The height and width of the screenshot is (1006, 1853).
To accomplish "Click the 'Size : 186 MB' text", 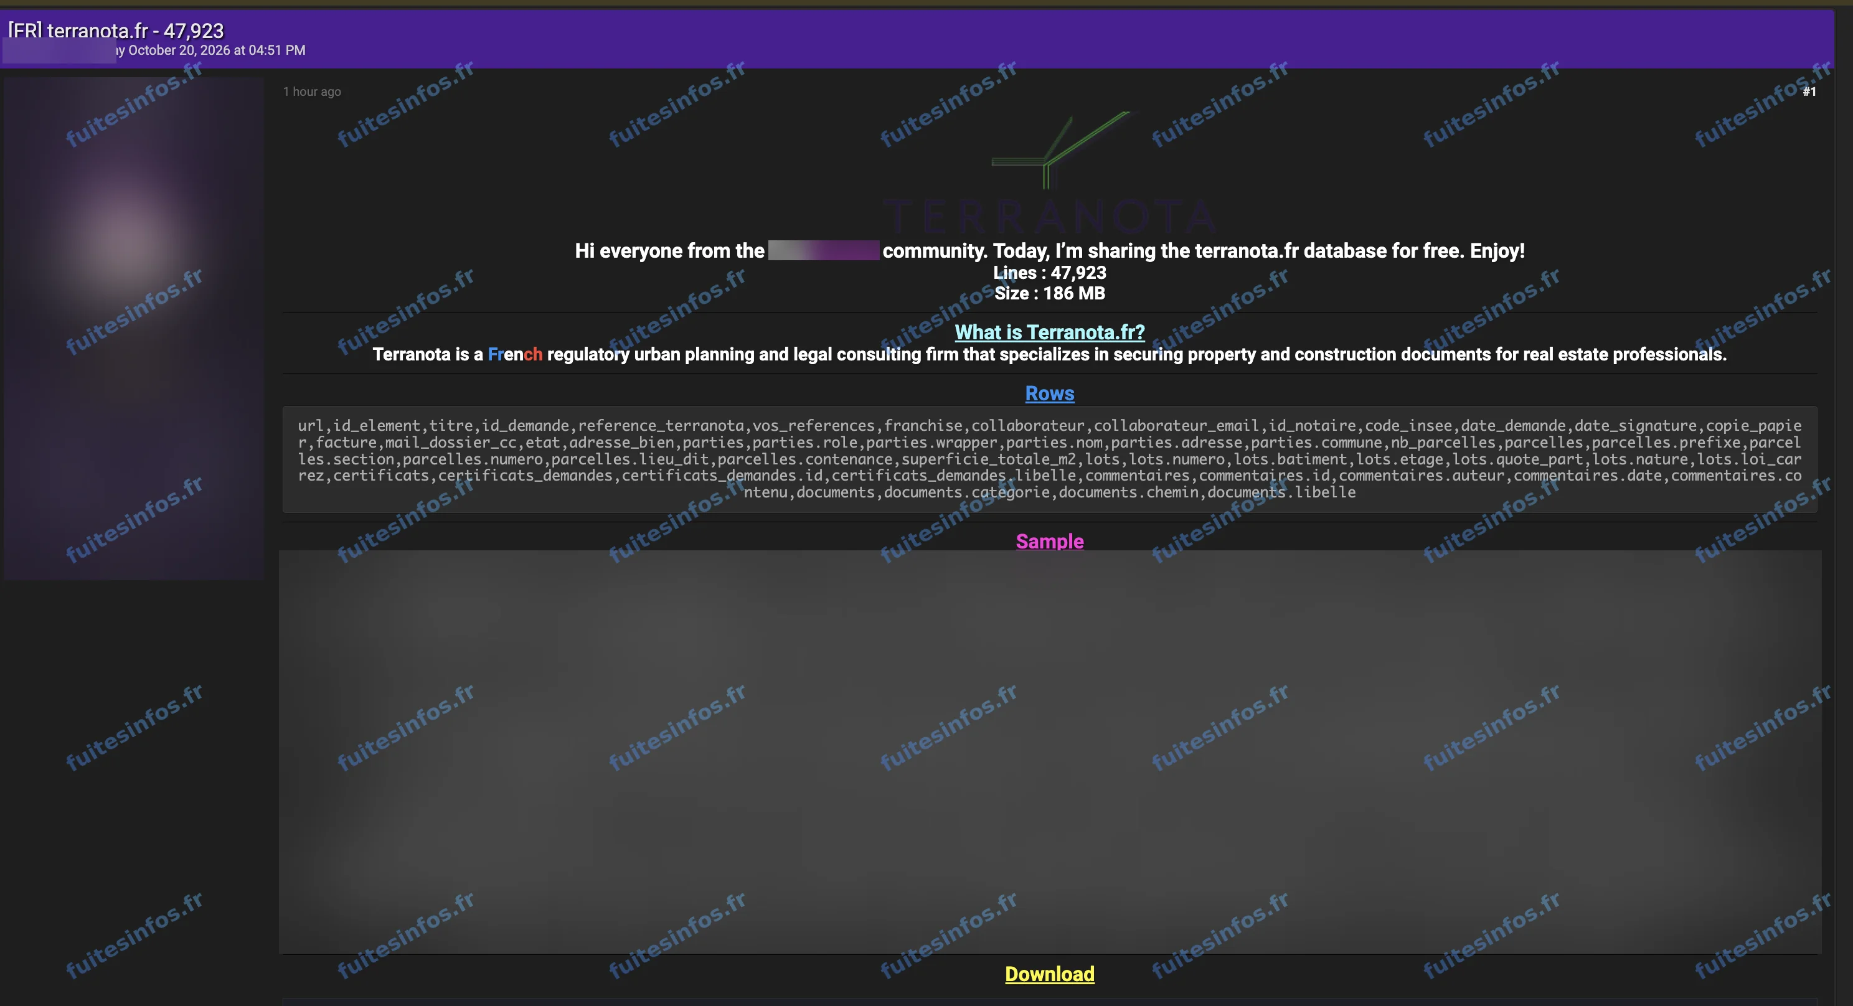I will tap(1050, 293).
